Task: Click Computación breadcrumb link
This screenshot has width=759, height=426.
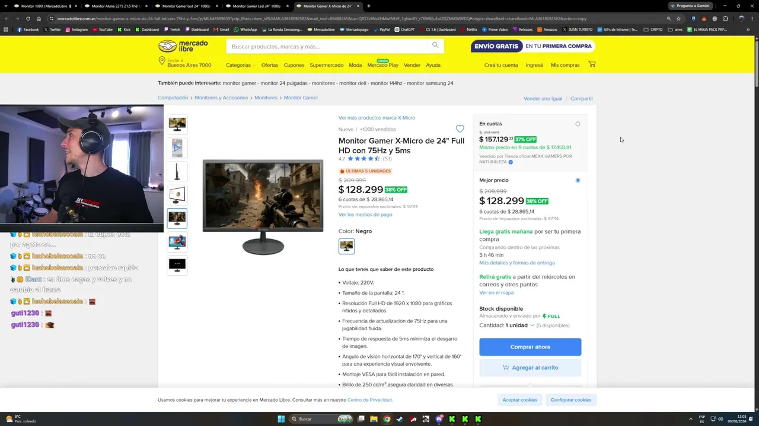Action: 173,98
